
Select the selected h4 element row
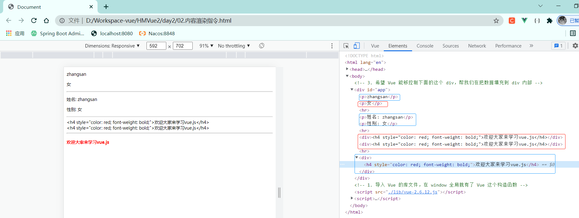[459, 165]
